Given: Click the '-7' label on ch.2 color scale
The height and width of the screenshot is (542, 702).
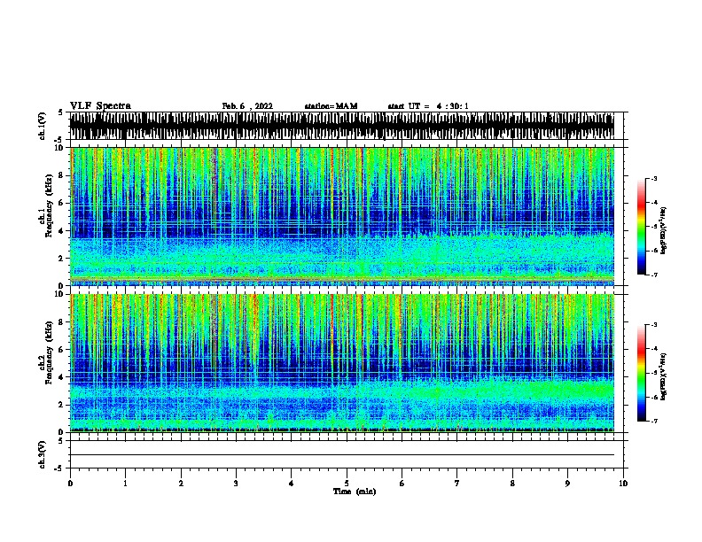Looking at the screenshot, I should coord(654,421).
